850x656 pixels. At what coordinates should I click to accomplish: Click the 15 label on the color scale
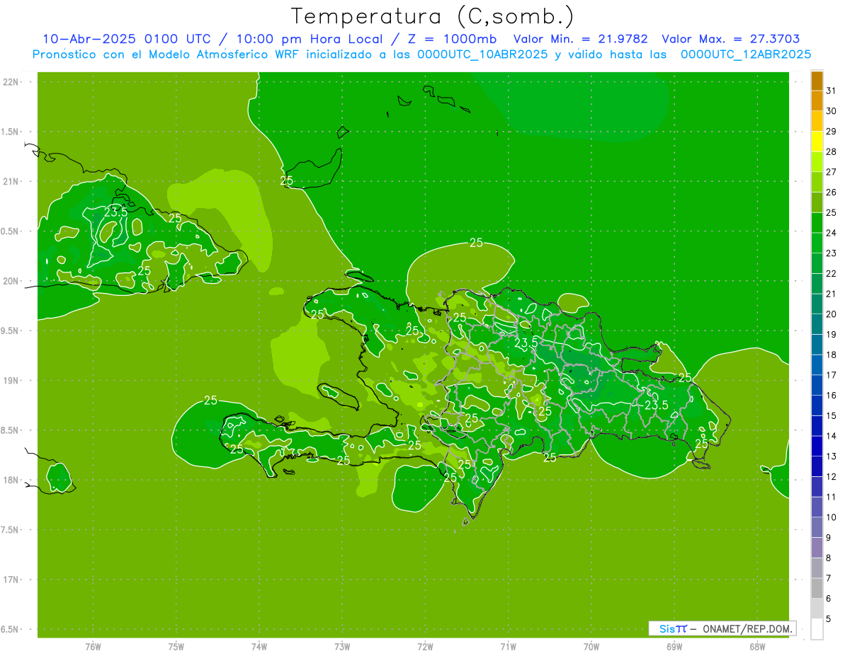[x=832, y=416]
